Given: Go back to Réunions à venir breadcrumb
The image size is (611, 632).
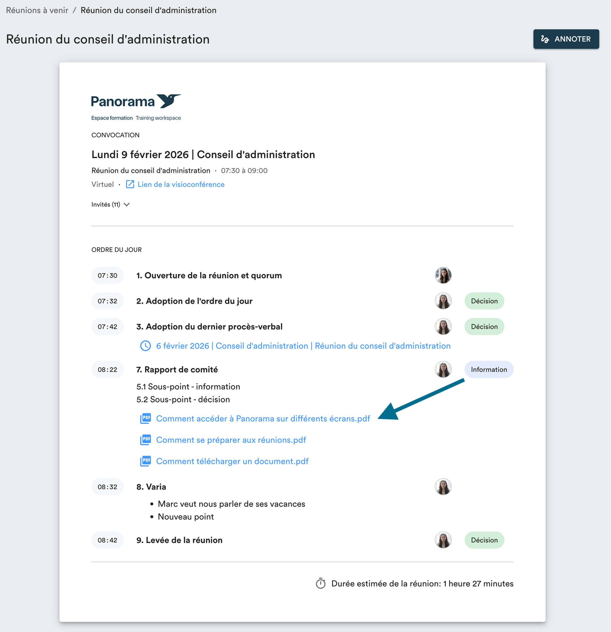Looking at the screenshot, I should click(x=37, y=10).
